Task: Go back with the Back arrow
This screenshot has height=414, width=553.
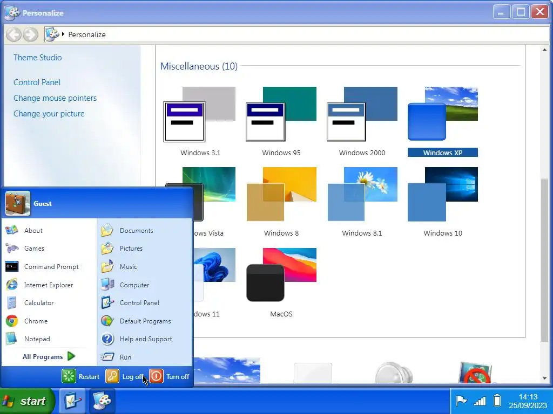Action: click(14, 34)
